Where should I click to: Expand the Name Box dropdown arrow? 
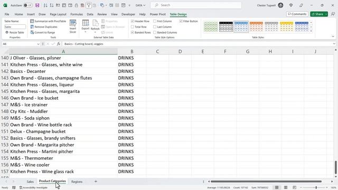[x=38, y=44]
